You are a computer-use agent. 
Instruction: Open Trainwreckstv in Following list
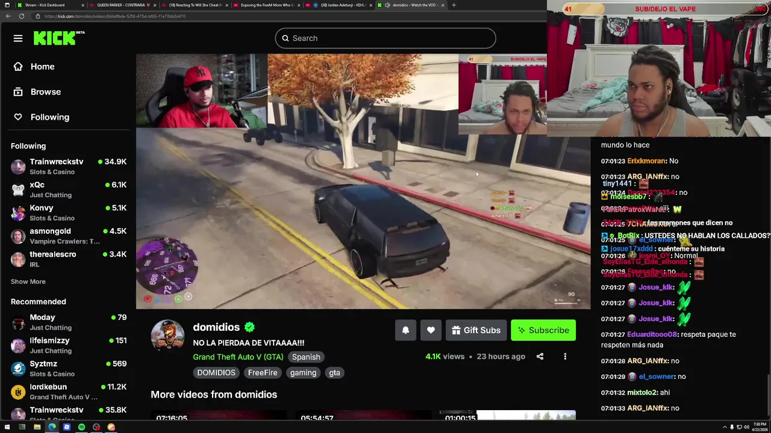coord(68,166)
